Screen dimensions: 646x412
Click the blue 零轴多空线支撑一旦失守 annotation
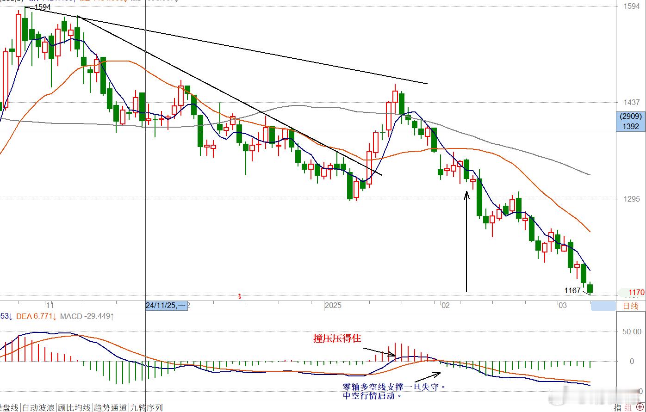[394, 387]
